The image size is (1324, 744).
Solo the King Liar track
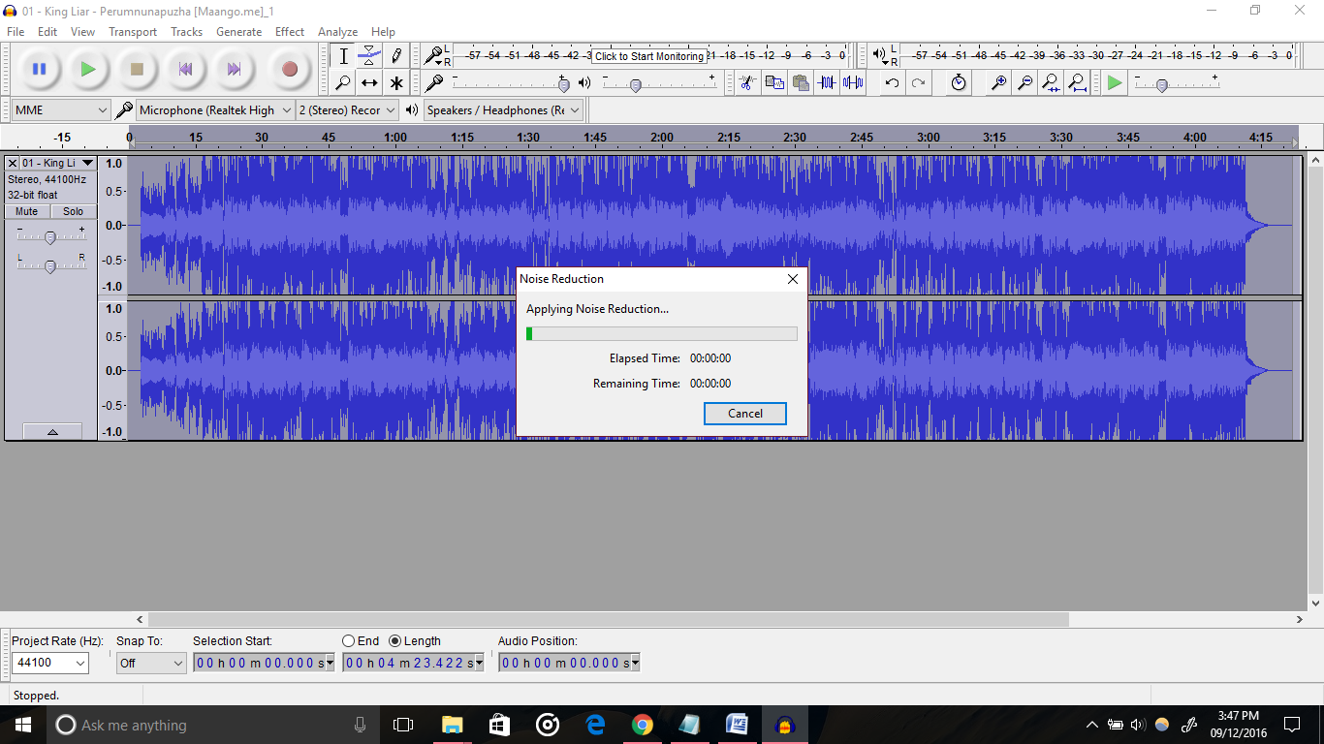click(x=74, y=211)
